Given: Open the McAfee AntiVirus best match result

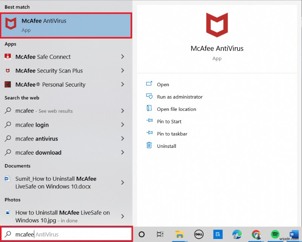Looking at the screenshot, I should tap(66, 25).
